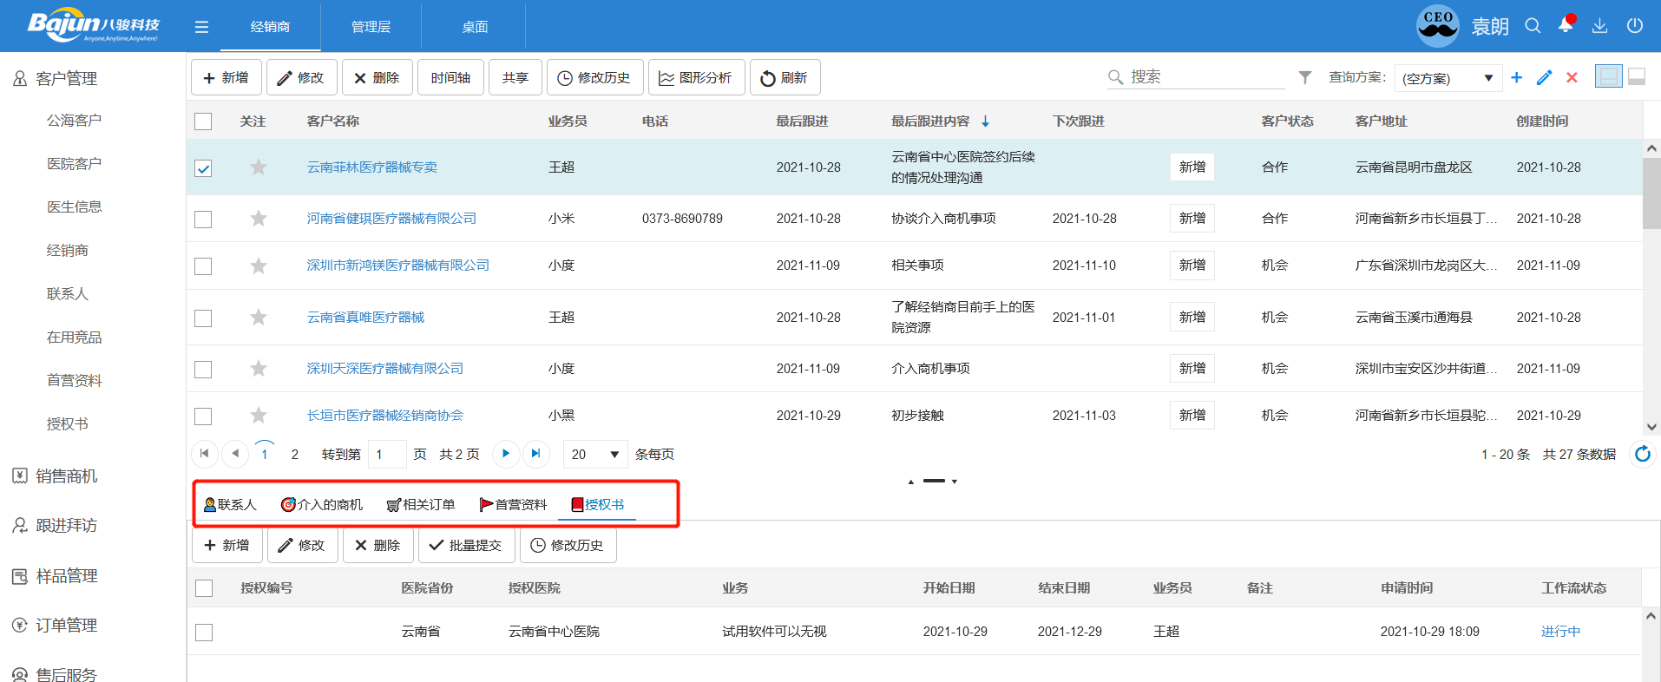
Task: Check the 云南省中心医院 authorization row checkbox
Action: 204,633
